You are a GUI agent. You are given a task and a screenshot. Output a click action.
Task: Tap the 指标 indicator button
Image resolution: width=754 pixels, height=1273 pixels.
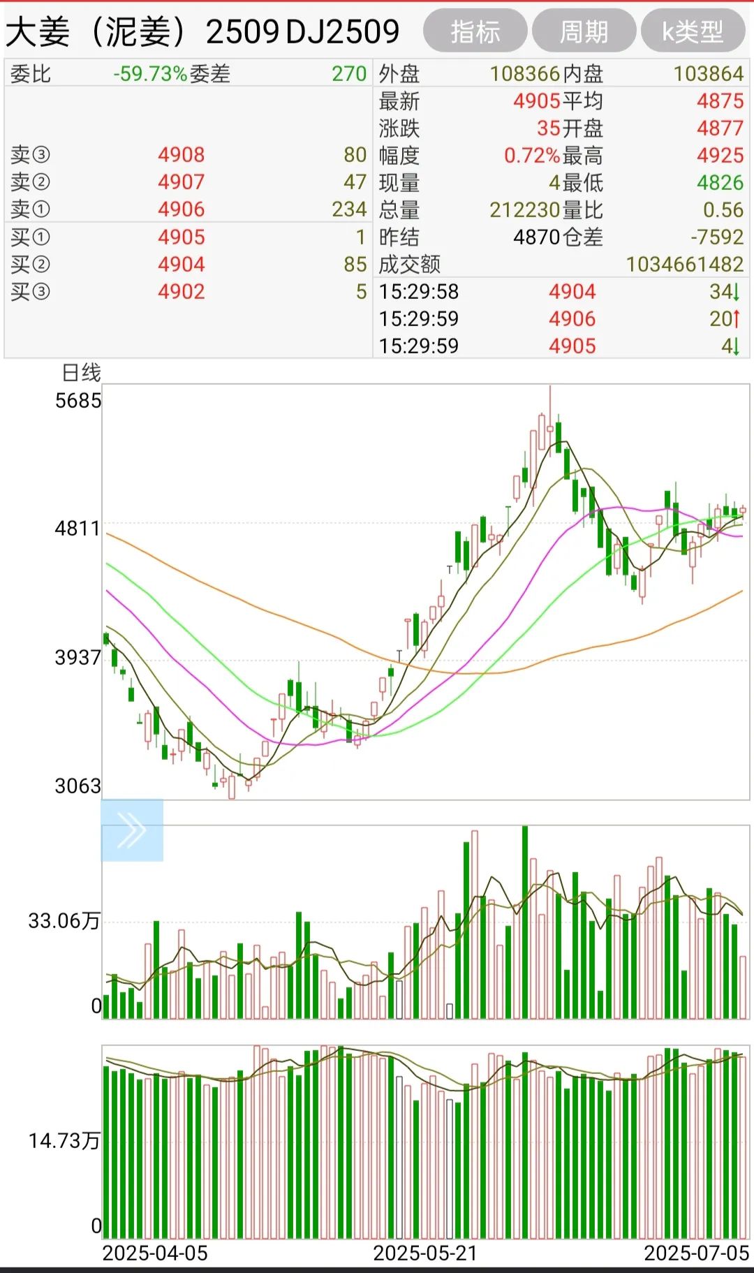(475, 31)
